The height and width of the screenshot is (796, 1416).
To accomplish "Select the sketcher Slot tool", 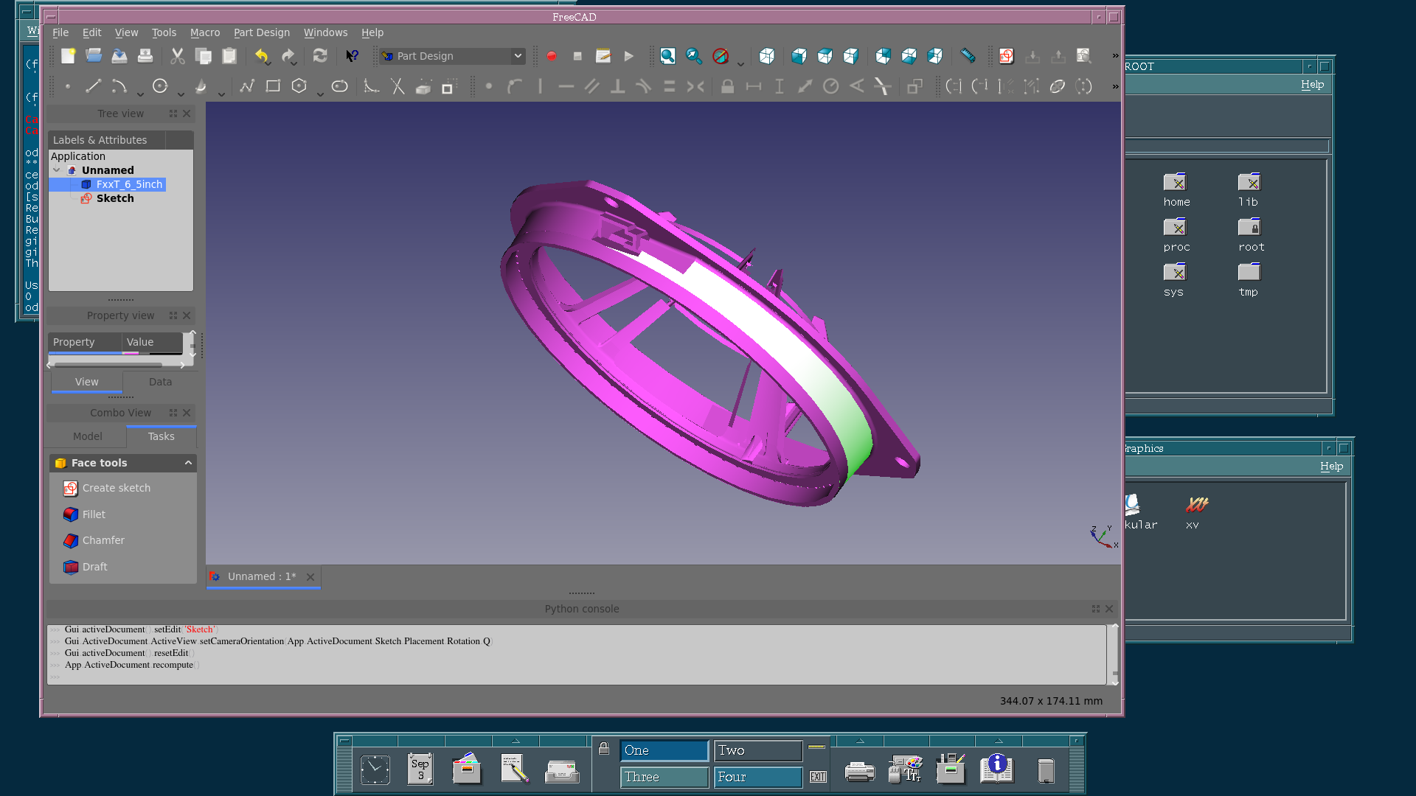I will 339,86.
